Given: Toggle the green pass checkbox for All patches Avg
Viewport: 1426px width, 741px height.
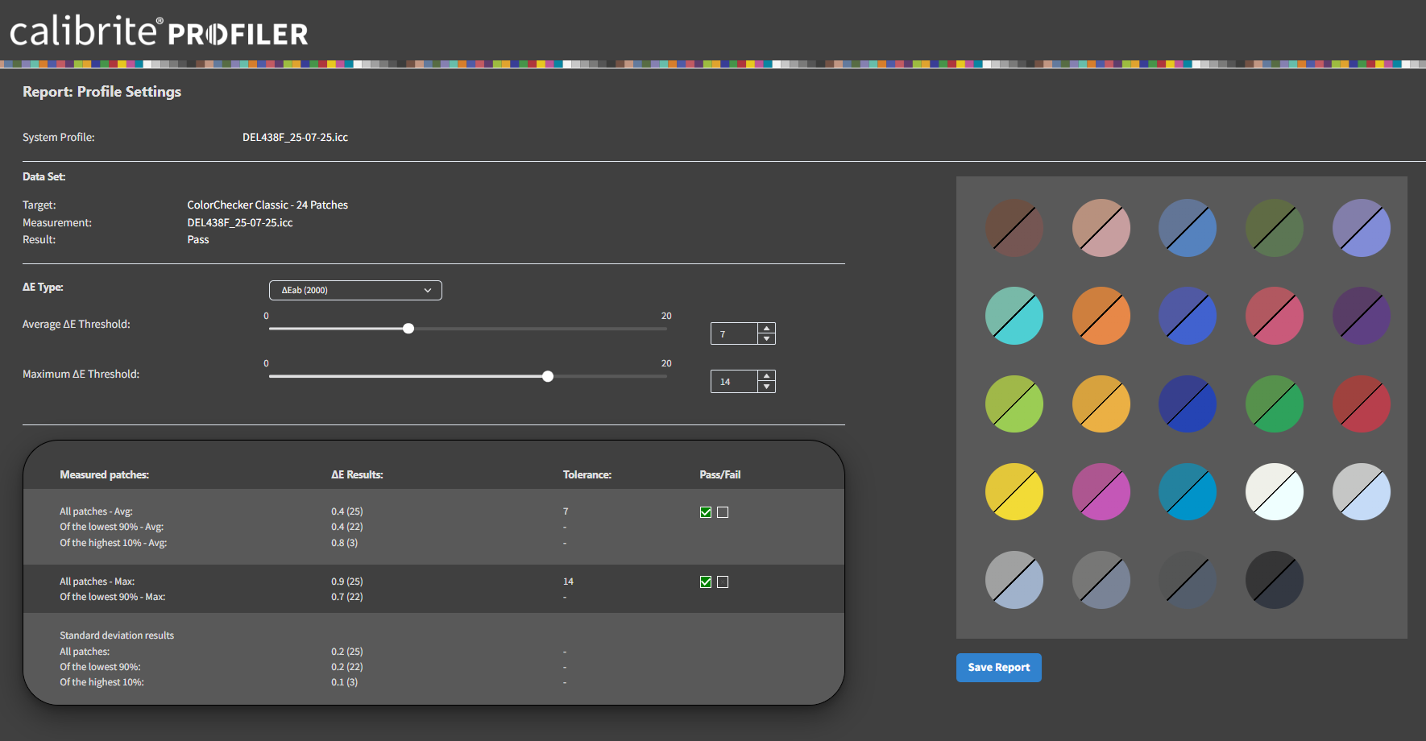Looking at the screenshot, I should pos(706,512).
